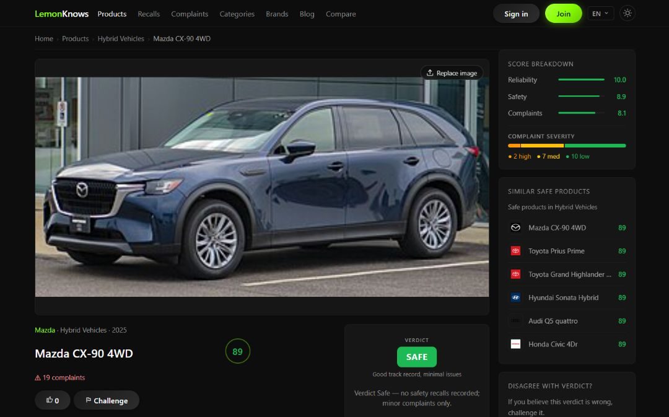The image size is (669, 417).
Task: Go to Home breadcrumb
Action: pos(44,38)
